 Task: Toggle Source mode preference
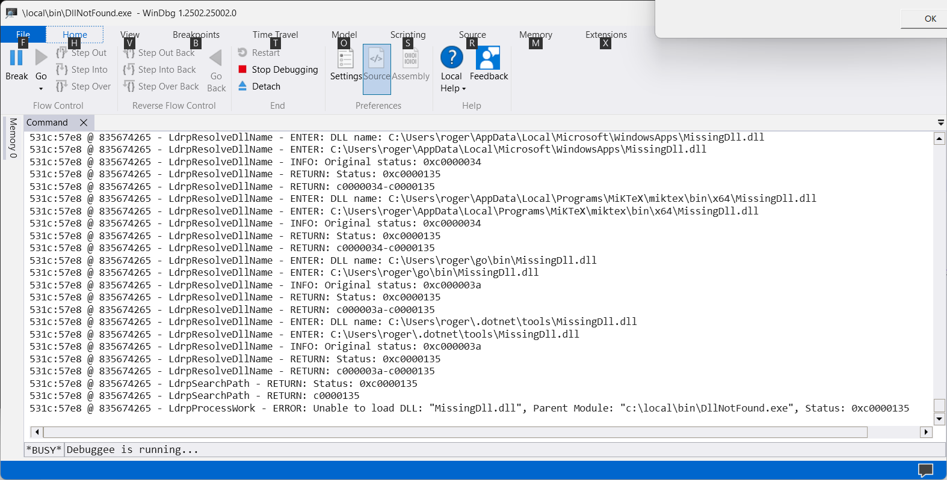pos(377,69)
